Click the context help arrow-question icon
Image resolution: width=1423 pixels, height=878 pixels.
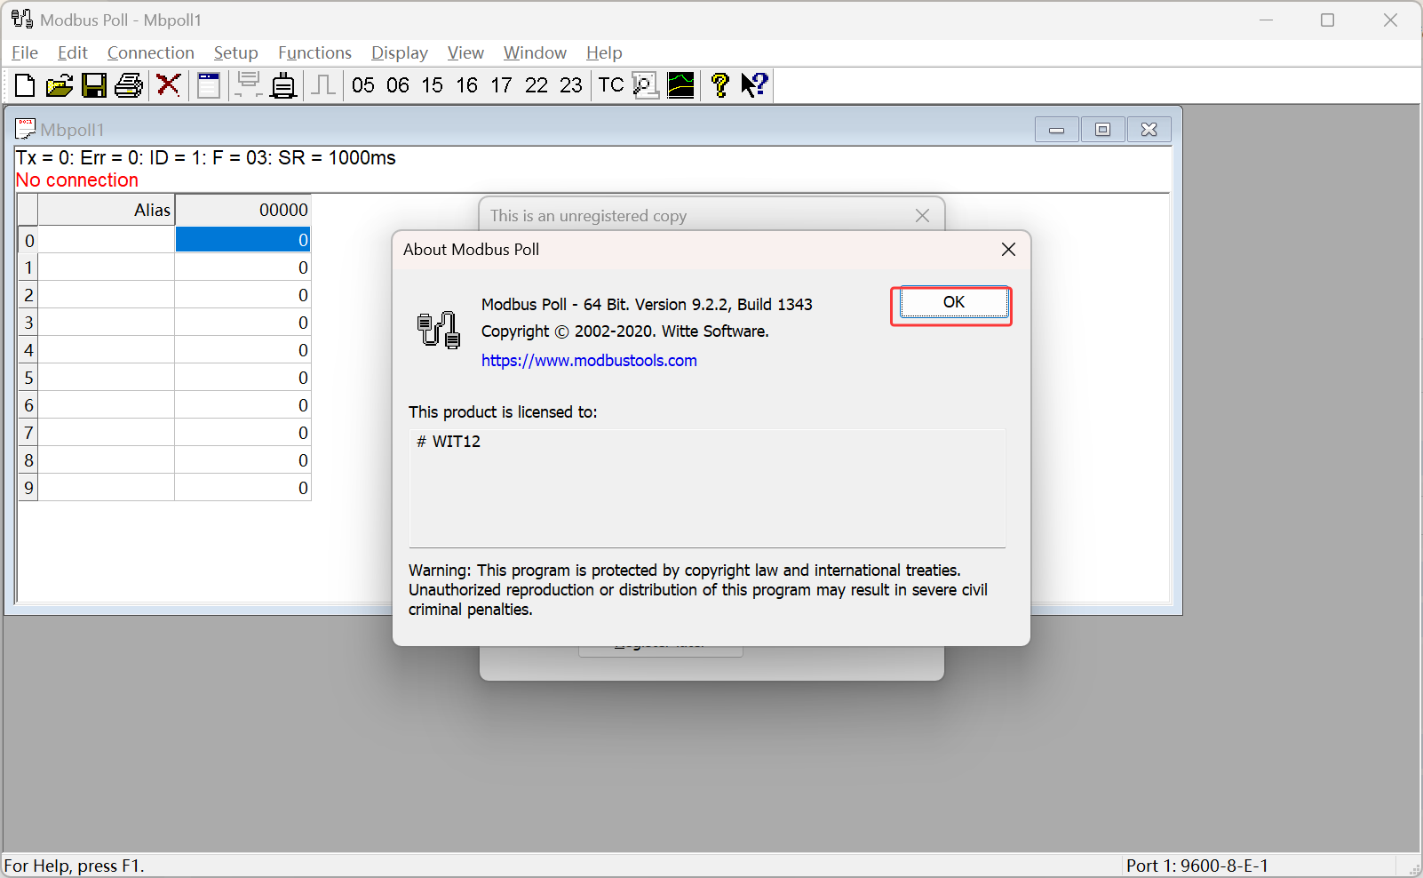pyautogui.click(x=755, y=85)
